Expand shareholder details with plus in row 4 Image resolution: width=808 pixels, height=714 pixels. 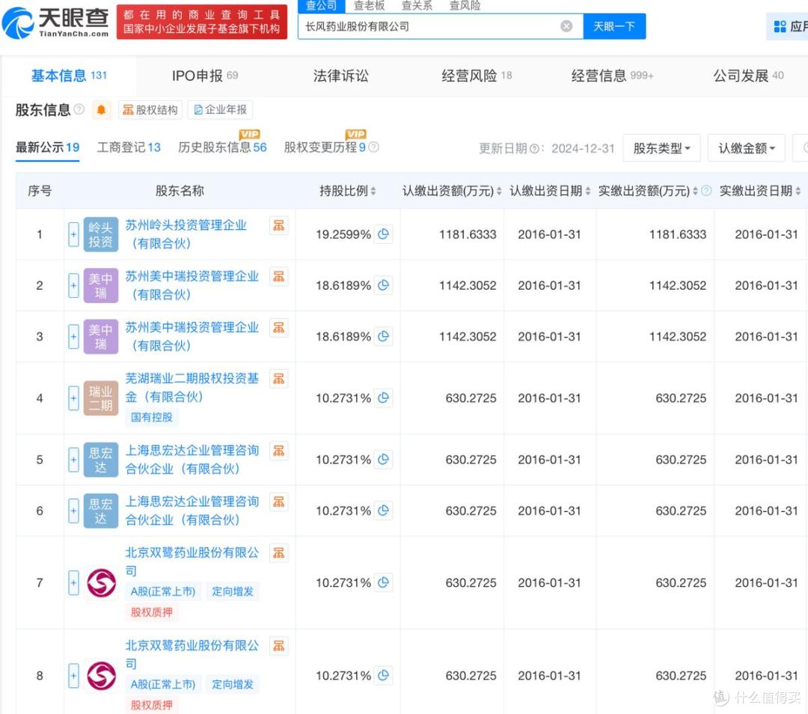(x=73, y=398)
